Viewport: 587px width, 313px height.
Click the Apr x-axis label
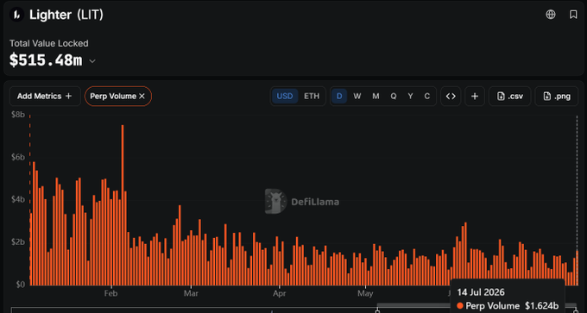tap(280, 293)
